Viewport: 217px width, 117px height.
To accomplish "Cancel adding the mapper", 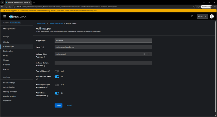I will tap(69, 106).
